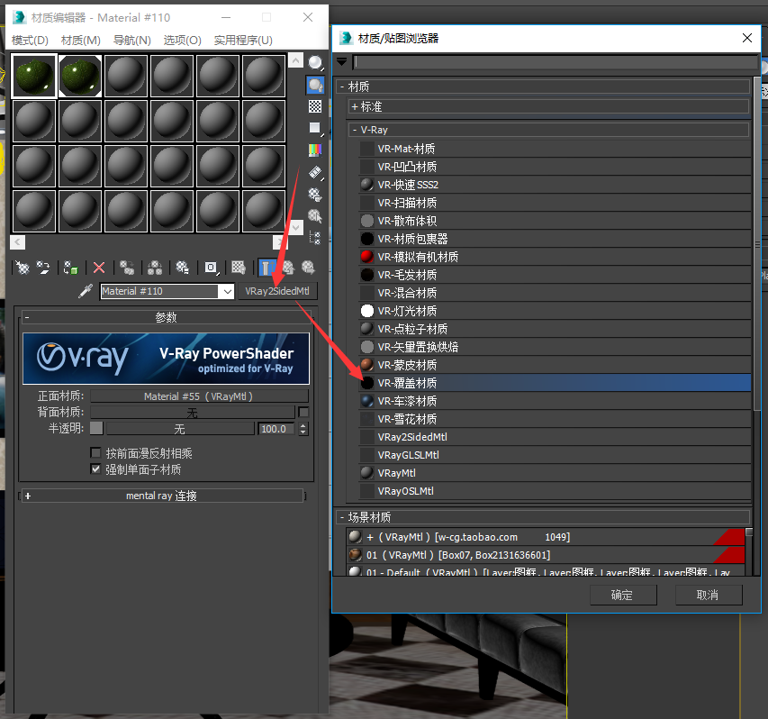The image size is (768, 719).
Task: Collapse the 材质 group in browser
Action: 543,86
